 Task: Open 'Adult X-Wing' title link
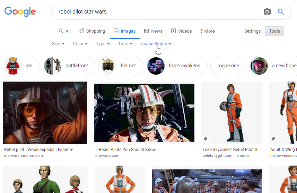click(x=283, y=150)
